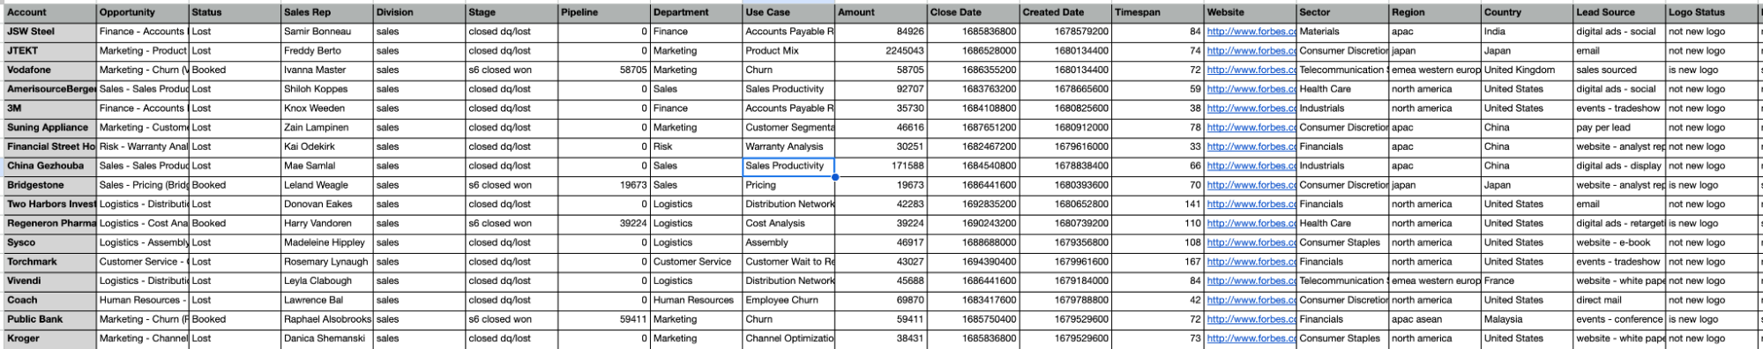Click the Regeneron Pharma account cell

click(49, 224)
